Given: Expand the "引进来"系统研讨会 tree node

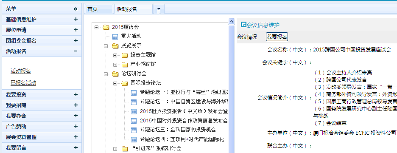Looking at the screenshot, I should tap(115, 149).
